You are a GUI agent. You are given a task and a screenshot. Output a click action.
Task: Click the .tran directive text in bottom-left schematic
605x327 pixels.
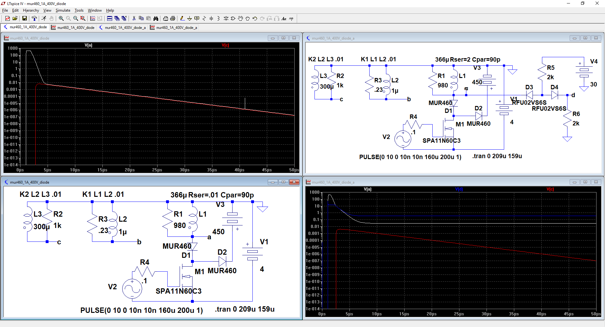coord(245,309)
